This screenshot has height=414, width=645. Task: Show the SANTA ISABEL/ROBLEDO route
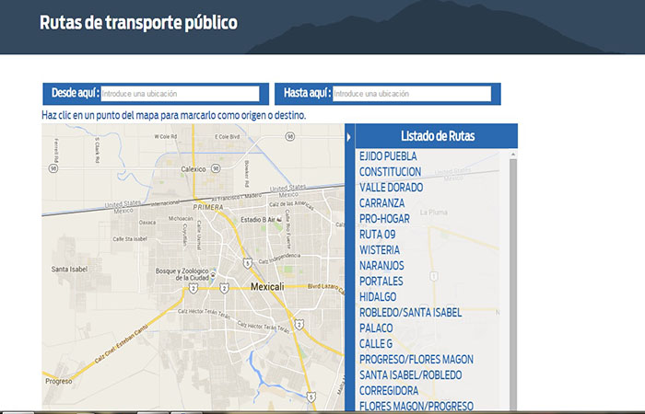click(x=410, y=375)
